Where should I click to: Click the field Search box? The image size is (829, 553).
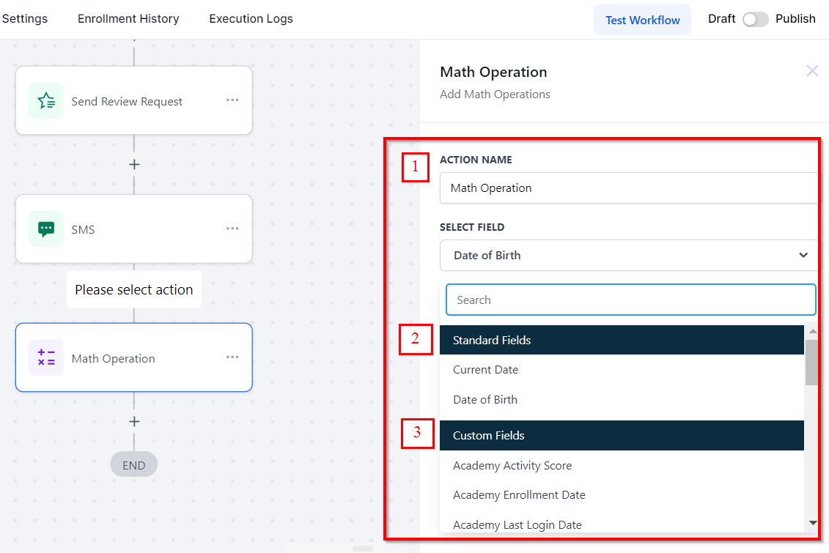631,300
